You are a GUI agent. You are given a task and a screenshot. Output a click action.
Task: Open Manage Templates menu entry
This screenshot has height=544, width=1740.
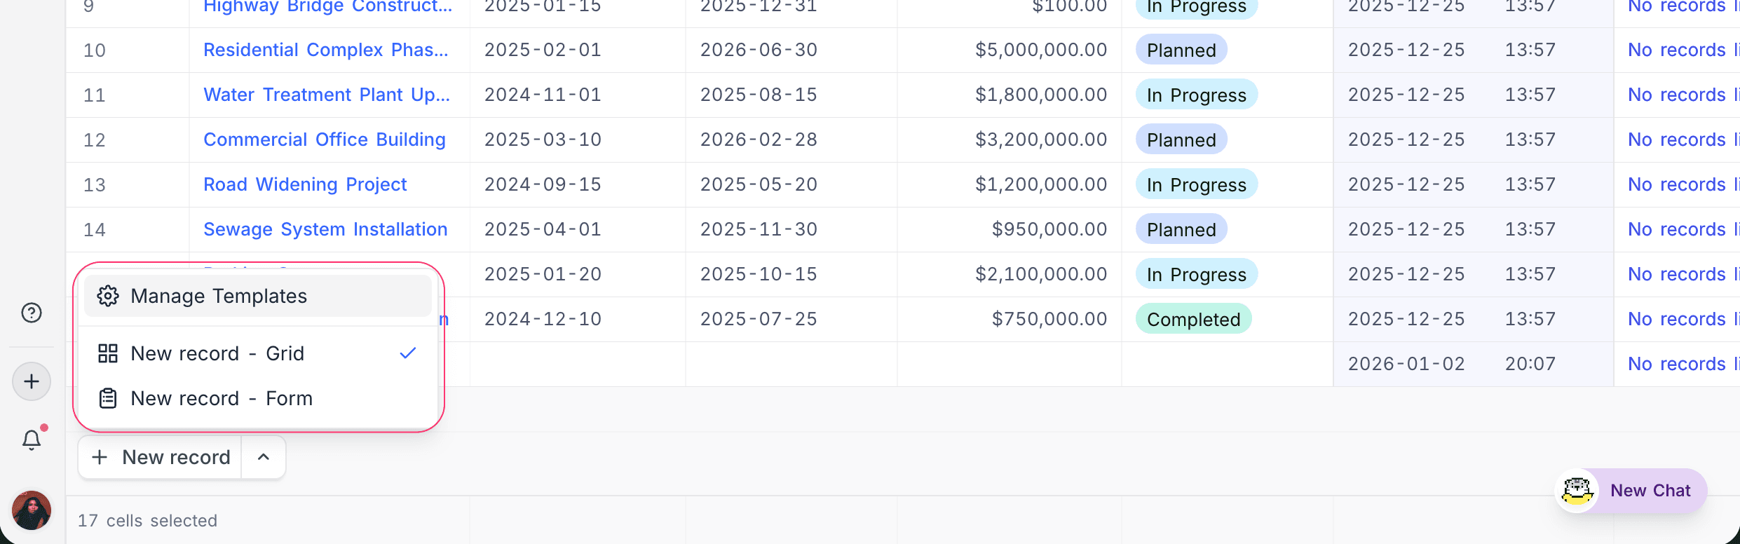click(219, 296)
